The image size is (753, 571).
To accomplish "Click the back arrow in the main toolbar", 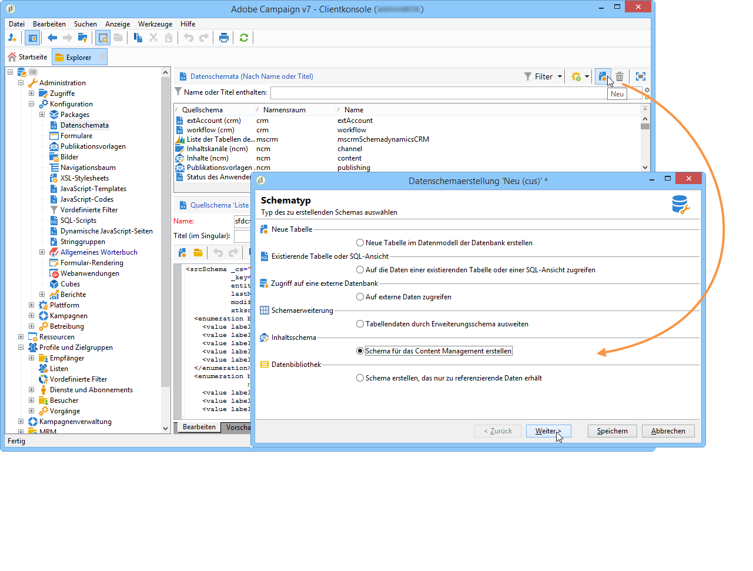I will pos(52,38).
